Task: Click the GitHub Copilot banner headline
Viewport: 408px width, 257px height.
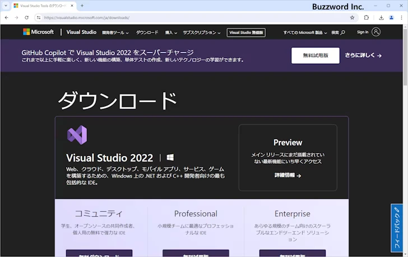Action: 108,53
